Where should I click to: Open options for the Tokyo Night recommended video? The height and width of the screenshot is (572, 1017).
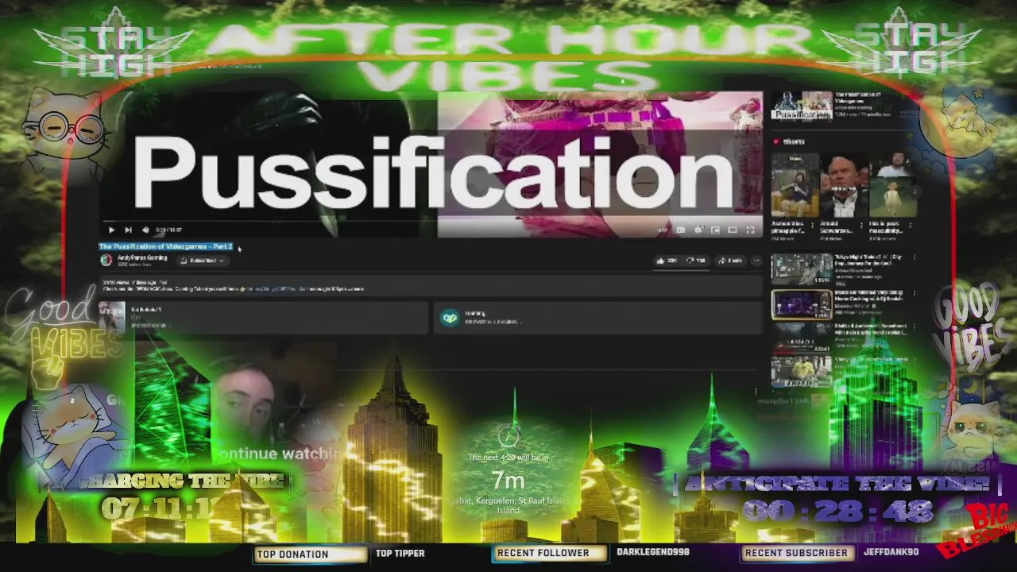(915, 258)
